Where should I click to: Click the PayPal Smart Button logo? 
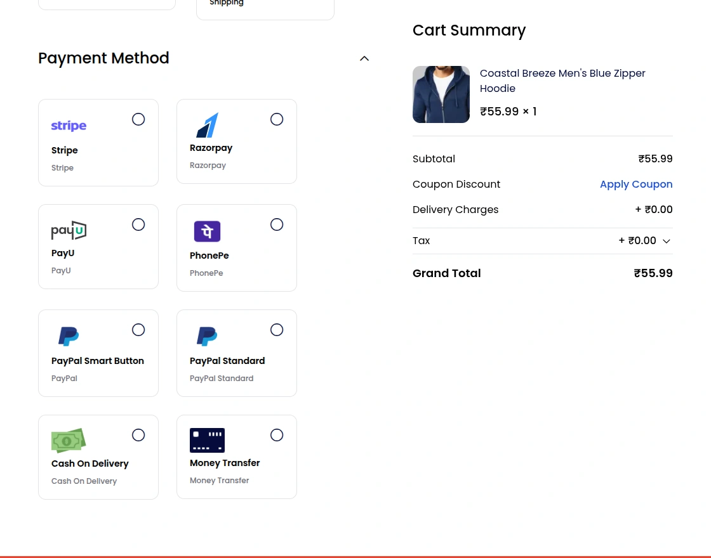(x=69, y=337)
